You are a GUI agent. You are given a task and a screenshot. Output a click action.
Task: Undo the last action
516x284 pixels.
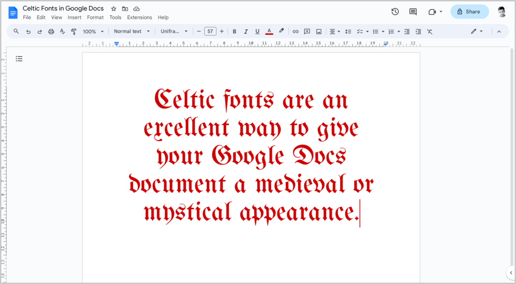(x=28, y=31)
